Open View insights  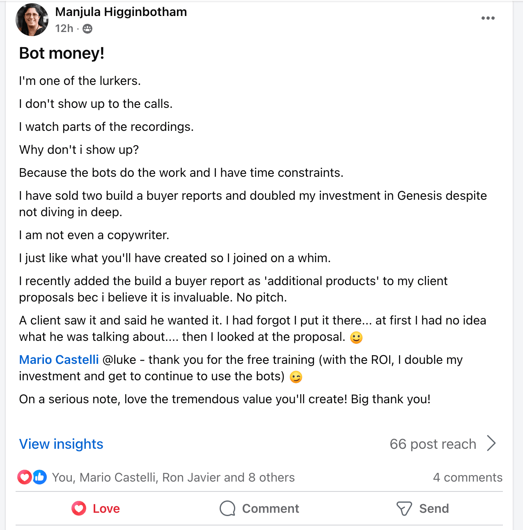click(x=61, y=444)
